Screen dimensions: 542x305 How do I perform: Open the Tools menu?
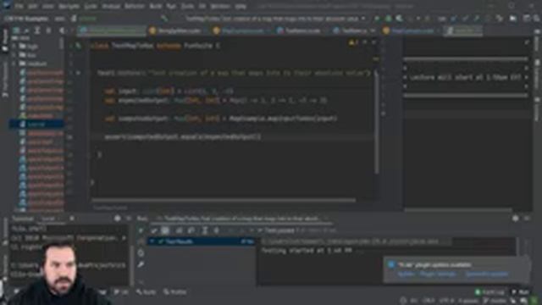(187, 6)
